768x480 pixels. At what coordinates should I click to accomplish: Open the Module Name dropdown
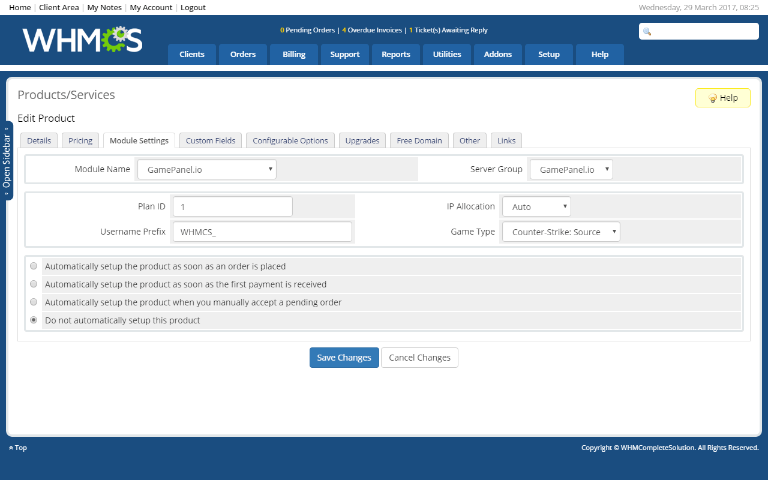[x=207, y=169]
